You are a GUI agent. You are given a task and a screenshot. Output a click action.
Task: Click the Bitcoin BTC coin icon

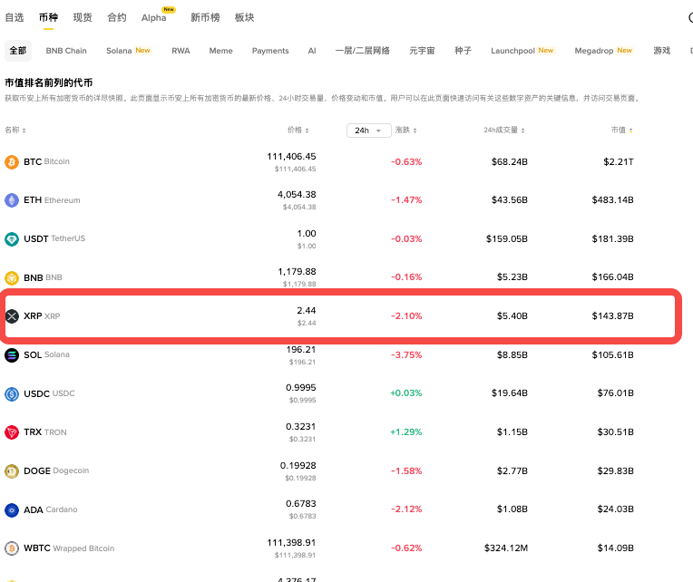[12, 162]
